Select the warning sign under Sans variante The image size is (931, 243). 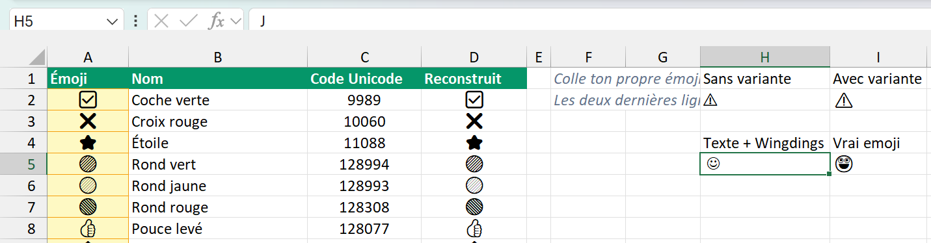coord(710,101)
